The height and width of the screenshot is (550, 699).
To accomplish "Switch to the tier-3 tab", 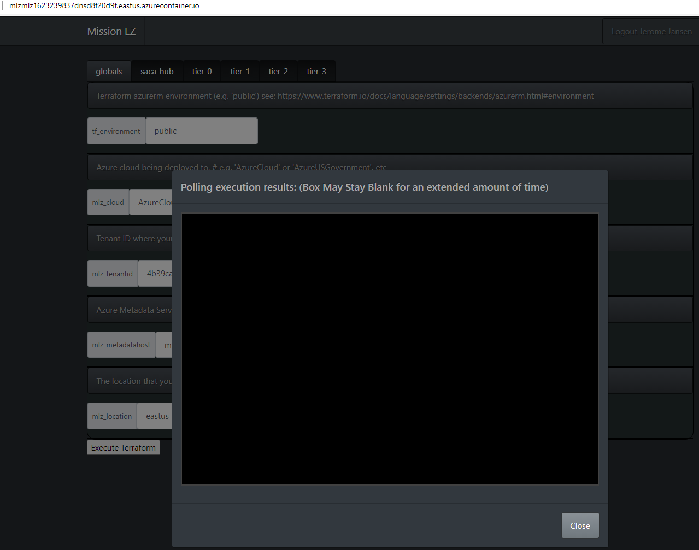I will pos(316,71).
